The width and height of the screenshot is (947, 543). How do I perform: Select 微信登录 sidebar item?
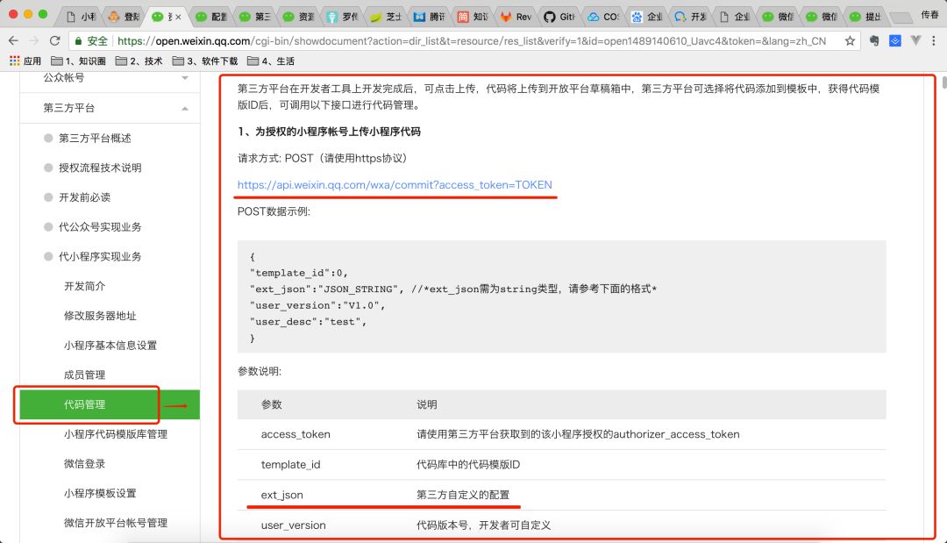click(84, 464)
